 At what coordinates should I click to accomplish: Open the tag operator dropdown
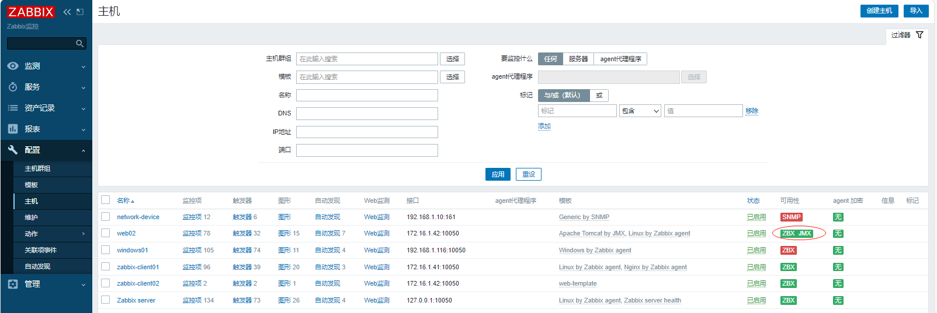pyautogui.click(x=640, y=111)
